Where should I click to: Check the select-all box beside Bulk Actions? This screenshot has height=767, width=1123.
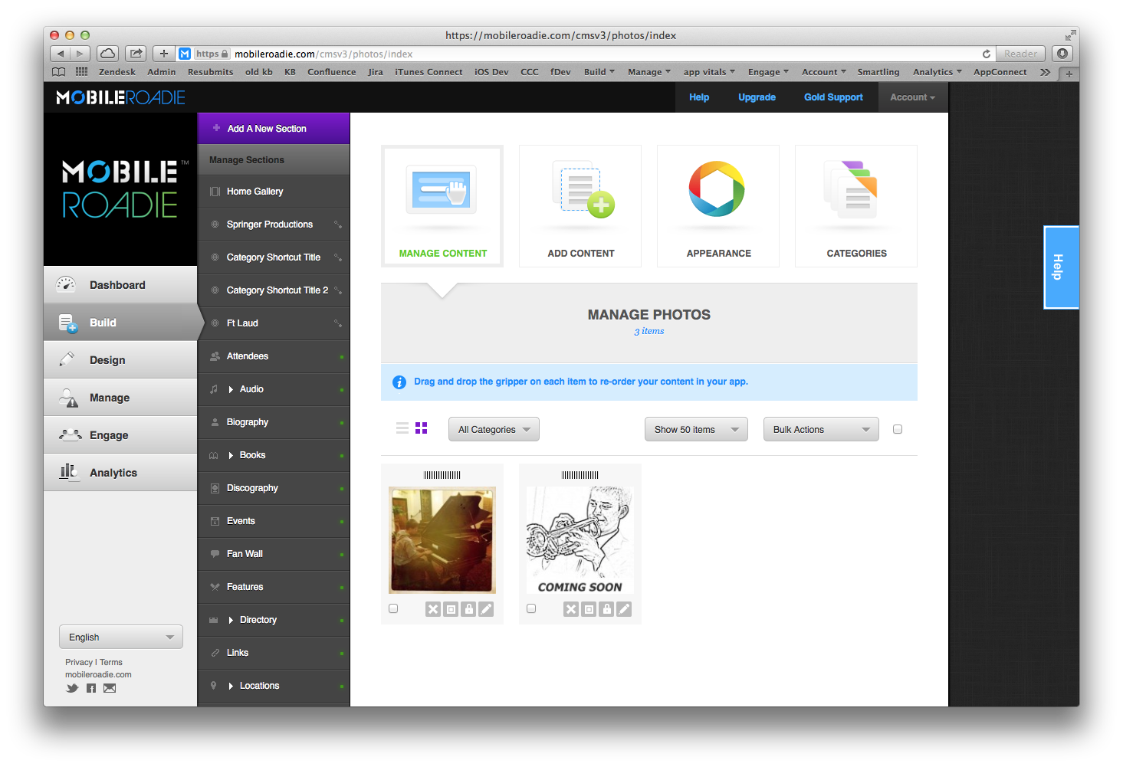point(898,429)
